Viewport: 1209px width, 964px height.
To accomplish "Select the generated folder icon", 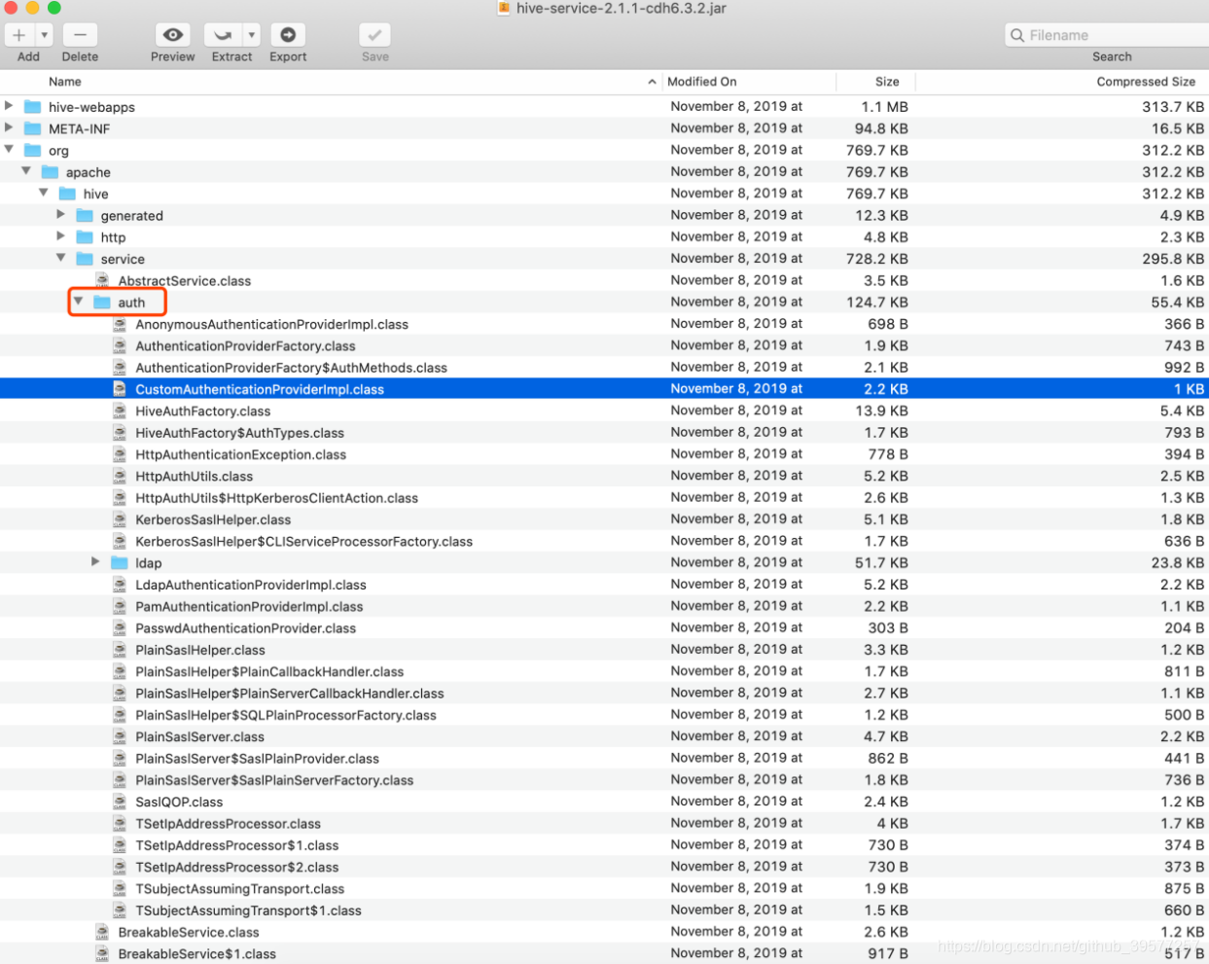I will [x=85, y=215].
